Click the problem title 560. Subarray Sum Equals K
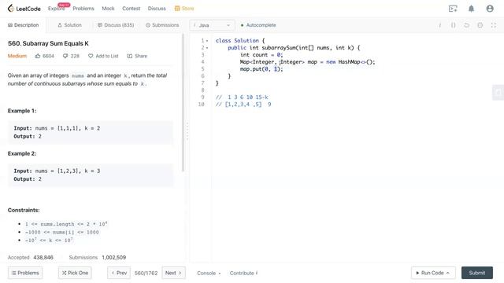Viewport: 504px width, 283px height. pos(48,43)
